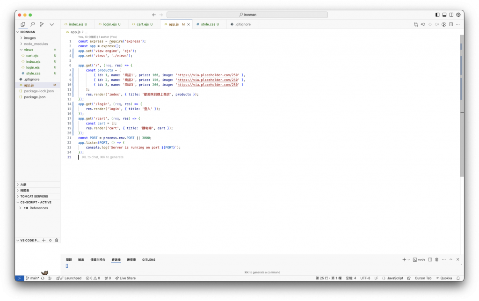Toggle file blame circle icon

[x=444, y=24]
